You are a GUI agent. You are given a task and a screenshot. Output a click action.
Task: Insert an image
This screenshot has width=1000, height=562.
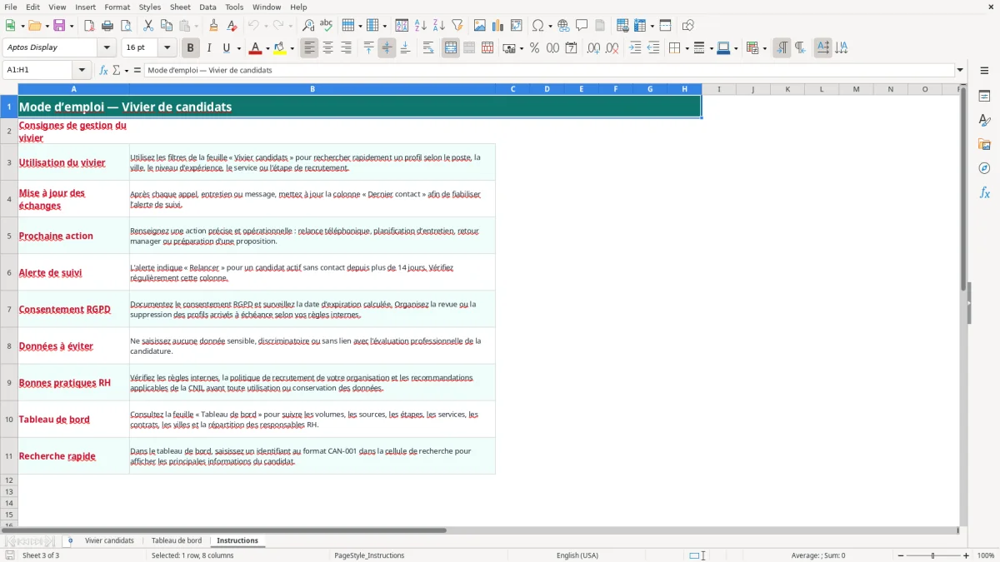coord(480,26)
